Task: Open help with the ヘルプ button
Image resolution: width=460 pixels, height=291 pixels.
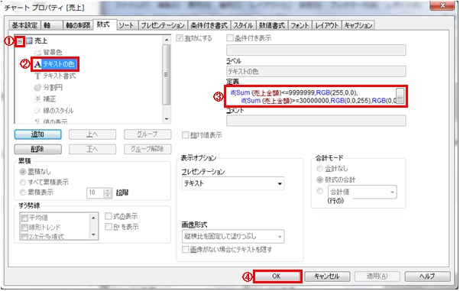Action: (x=427, y=276)
